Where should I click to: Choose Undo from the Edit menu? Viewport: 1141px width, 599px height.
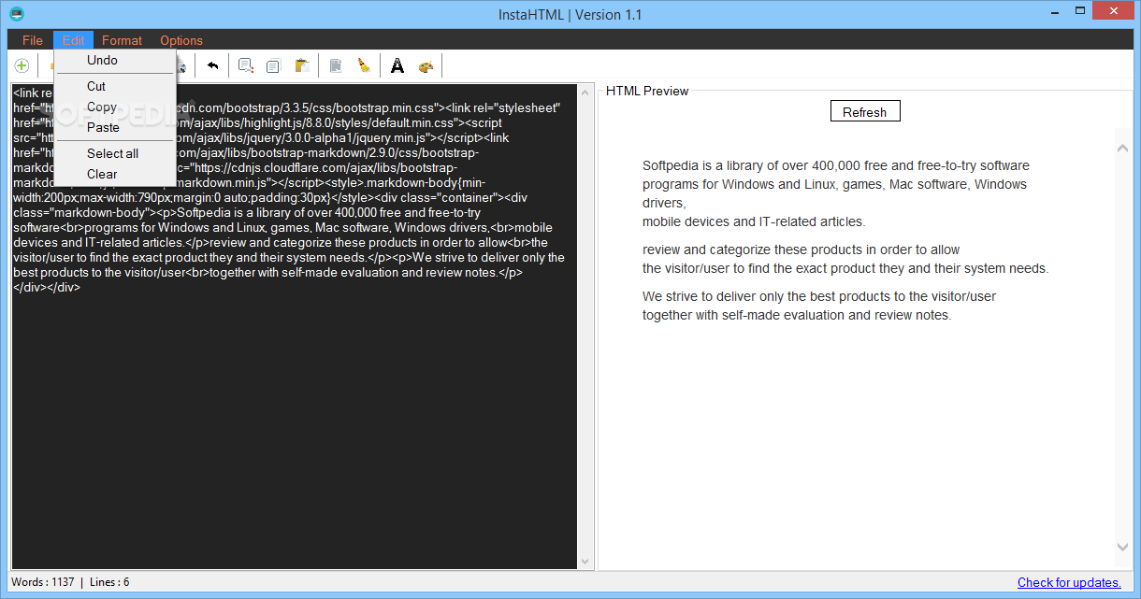click(x=115, y=60)
